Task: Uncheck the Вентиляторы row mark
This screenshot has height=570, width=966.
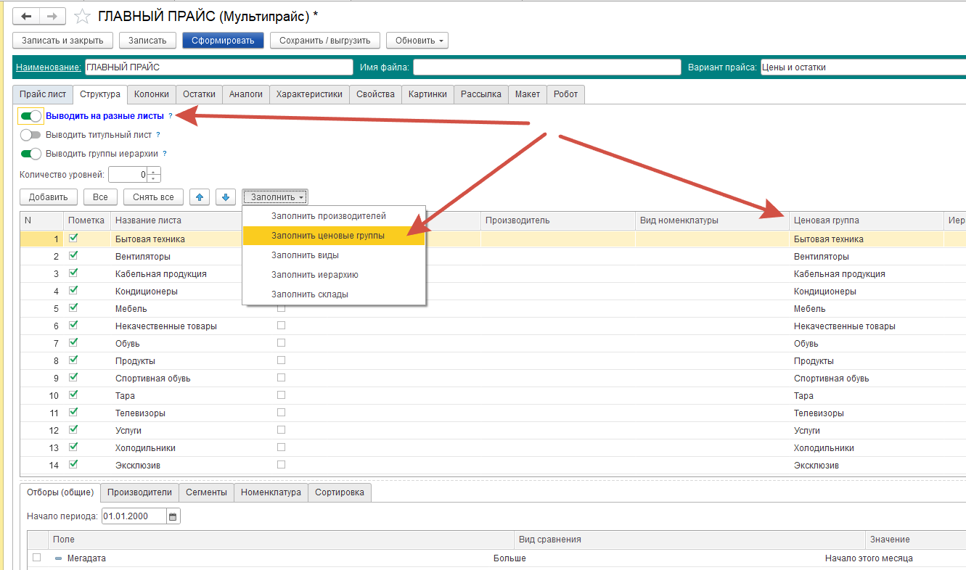Action: pos(73,255)
